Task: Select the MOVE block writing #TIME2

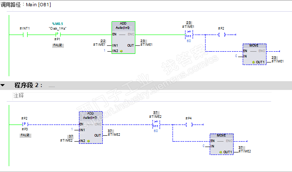Action: tap(221, 144)
